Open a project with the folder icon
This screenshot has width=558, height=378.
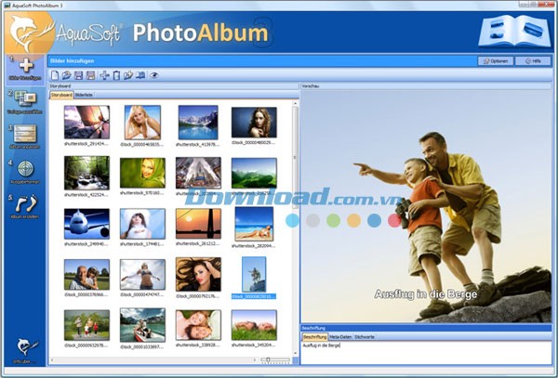[67, 75]
